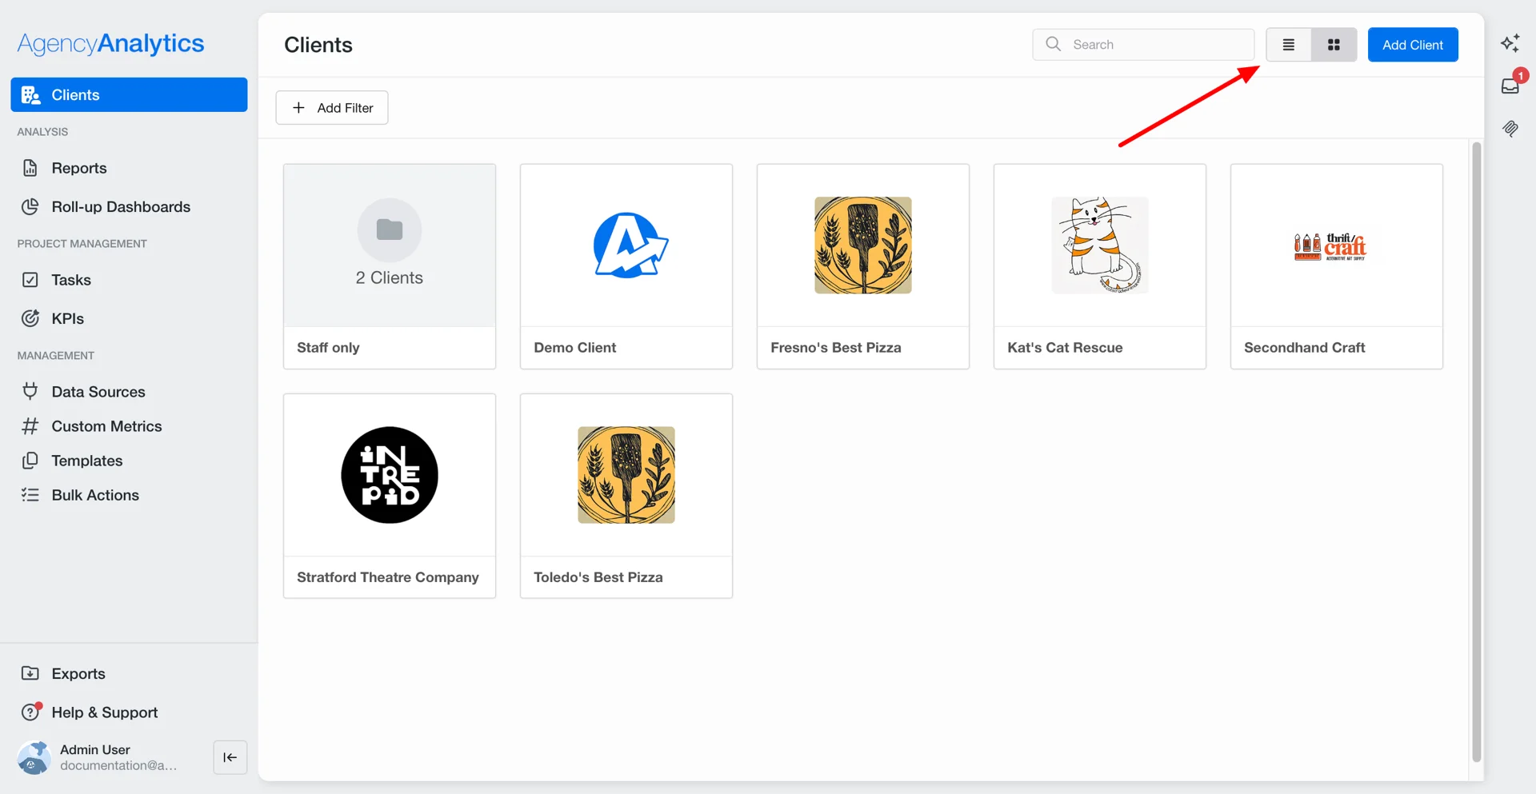The height and width of the screenshot is (794, 1536).
Task: Click the Add Client button
Action: [x=1413, y=45]
